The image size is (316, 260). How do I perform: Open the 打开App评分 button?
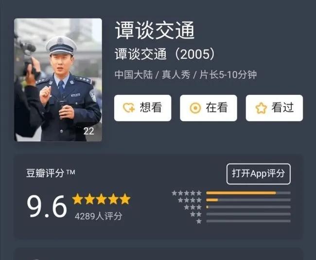pyautogui.click(x=258, y=174)
